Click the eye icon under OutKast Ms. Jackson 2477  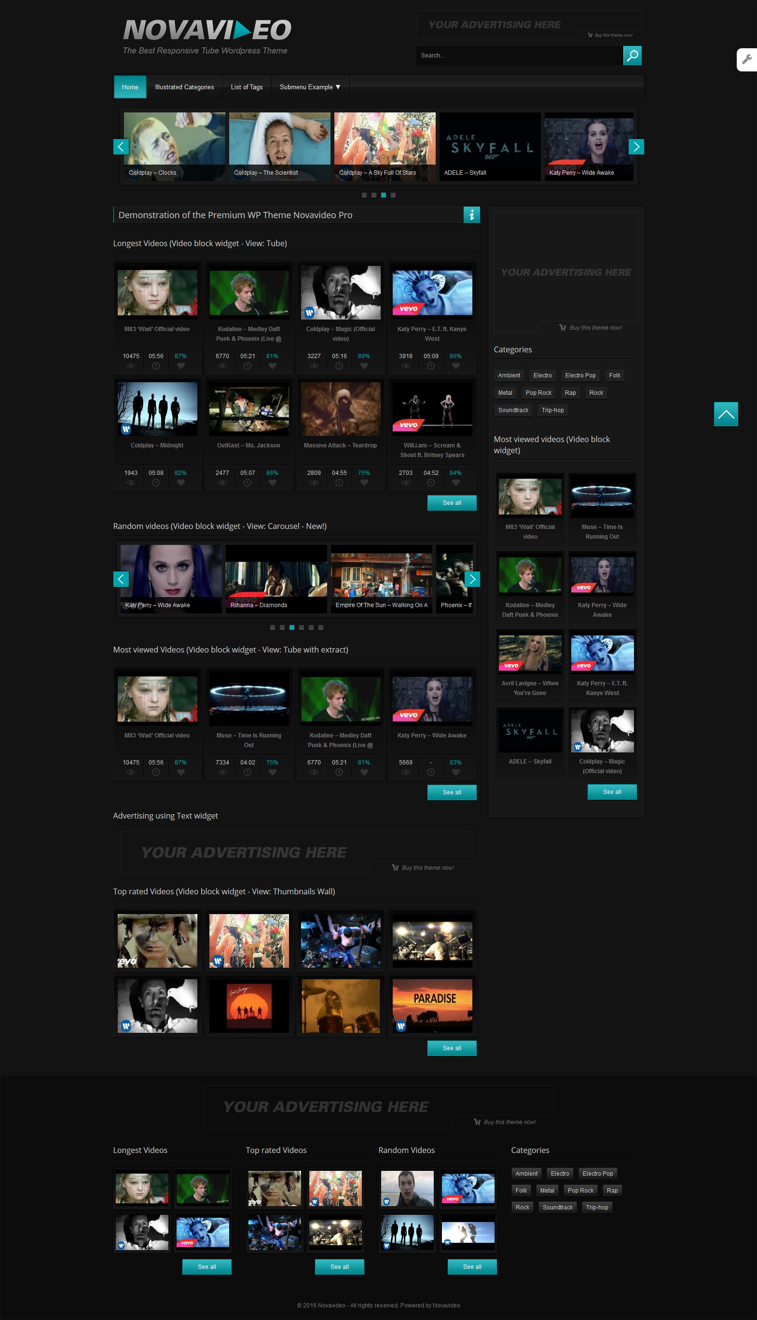point(222,483)
